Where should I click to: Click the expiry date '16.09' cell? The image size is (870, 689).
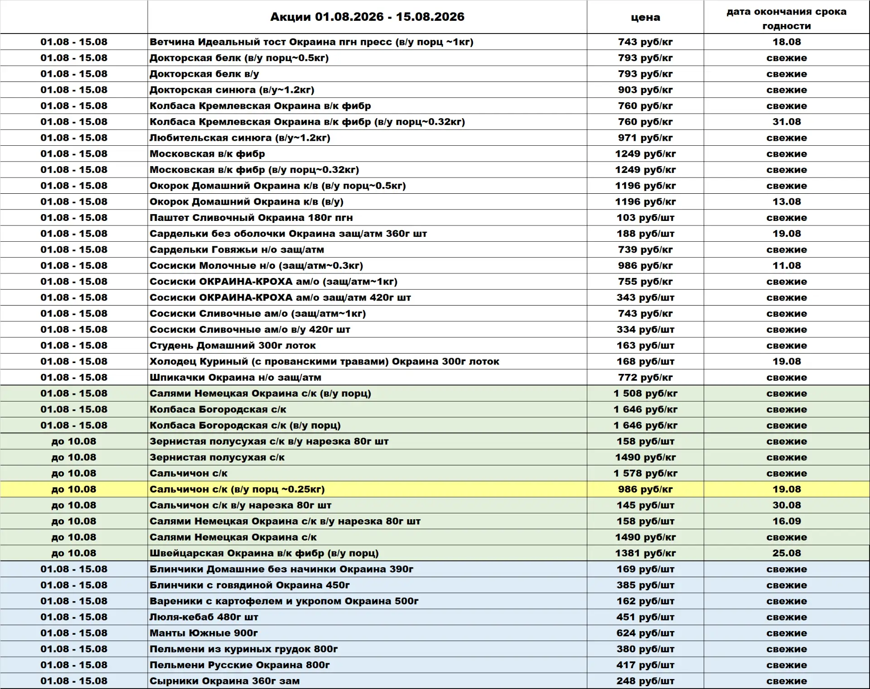coord(787,521)
